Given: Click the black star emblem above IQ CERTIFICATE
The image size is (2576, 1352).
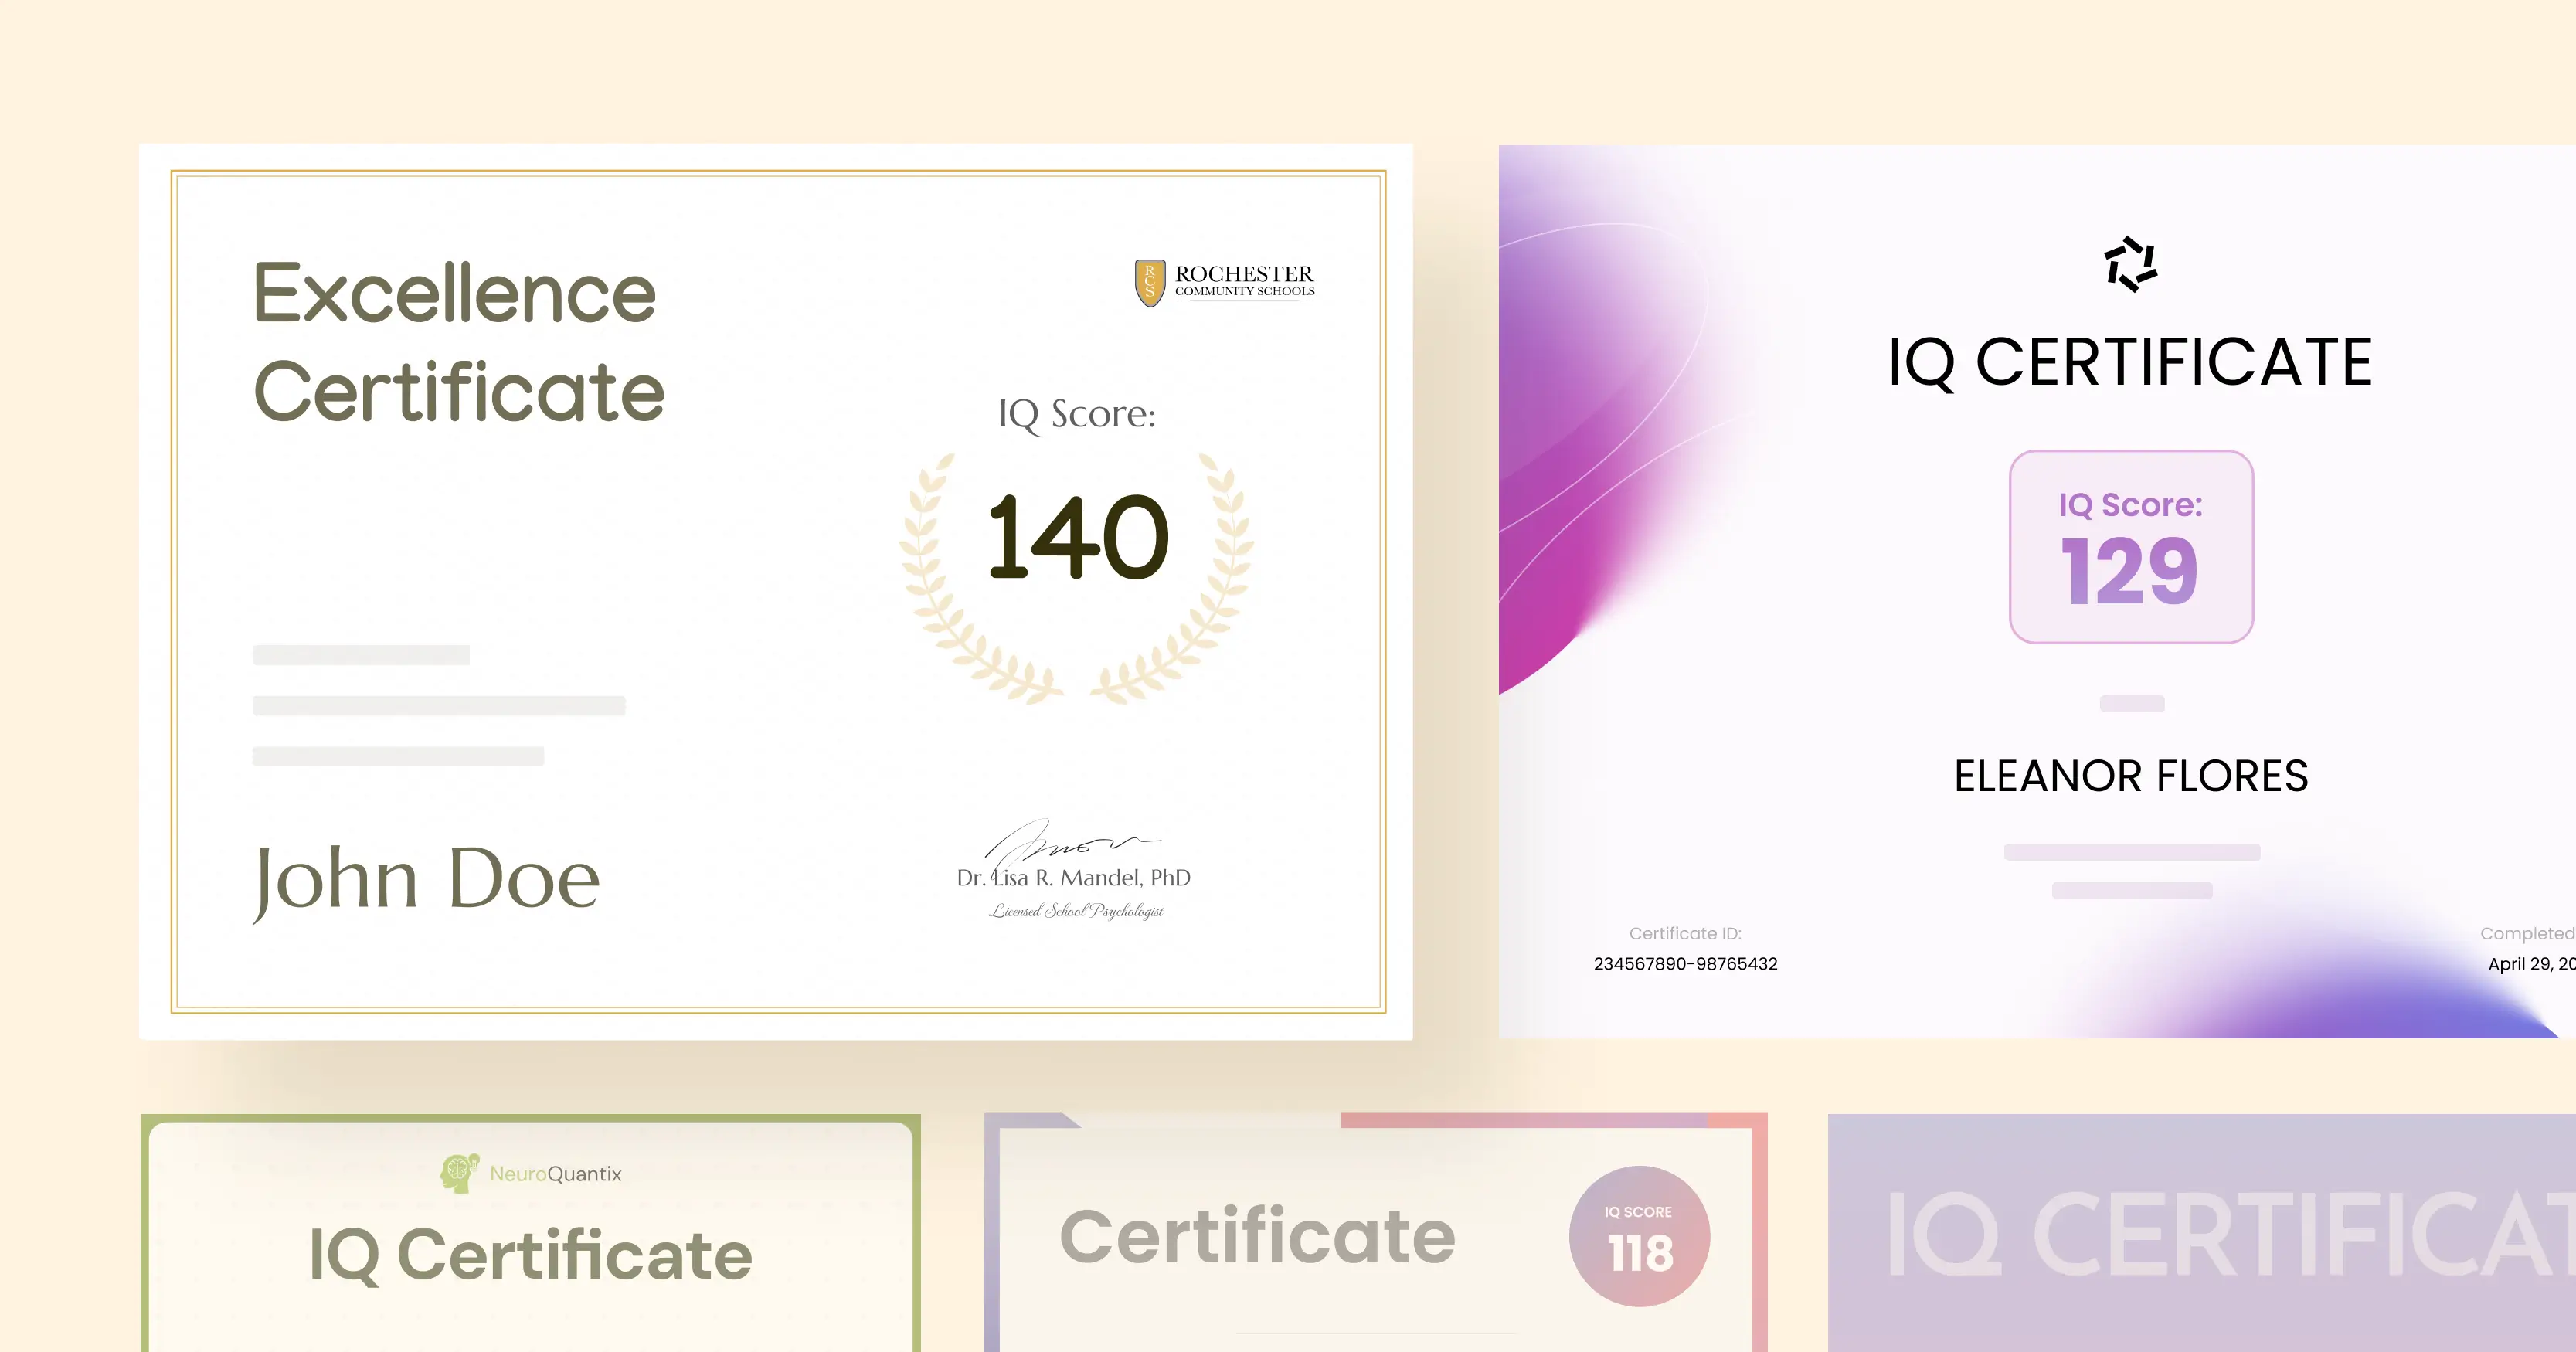Looking at the screenshot, I should [x=2130, y=265].
